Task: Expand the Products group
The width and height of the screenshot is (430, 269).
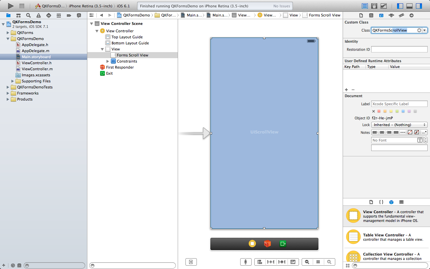Action: [x=8, y=99]
